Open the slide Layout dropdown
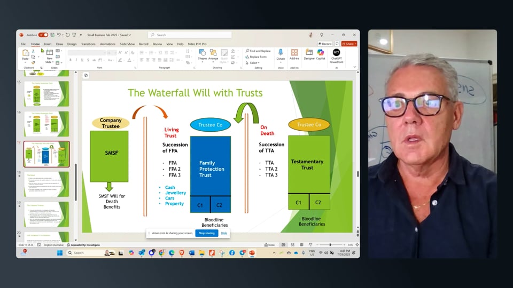This screenshot has height=288, width=513. click(59, 51)
